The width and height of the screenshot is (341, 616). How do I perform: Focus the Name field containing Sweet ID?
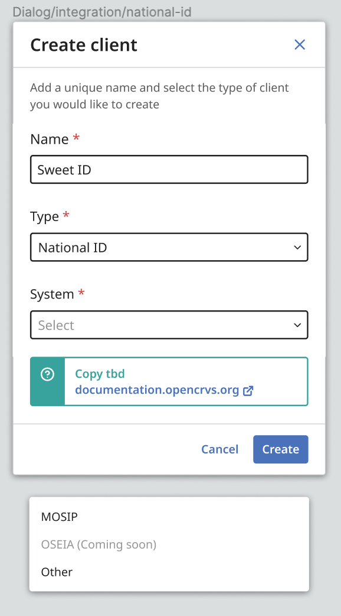[x=169, y=169]
